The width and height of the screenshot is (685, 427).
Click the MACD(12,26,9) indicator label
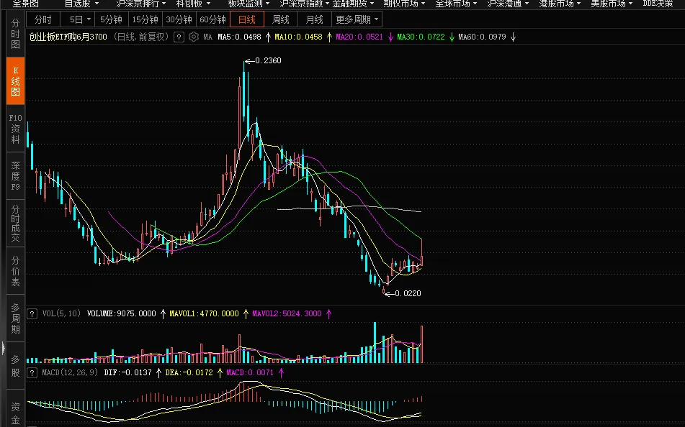click(x=70, y=373)
